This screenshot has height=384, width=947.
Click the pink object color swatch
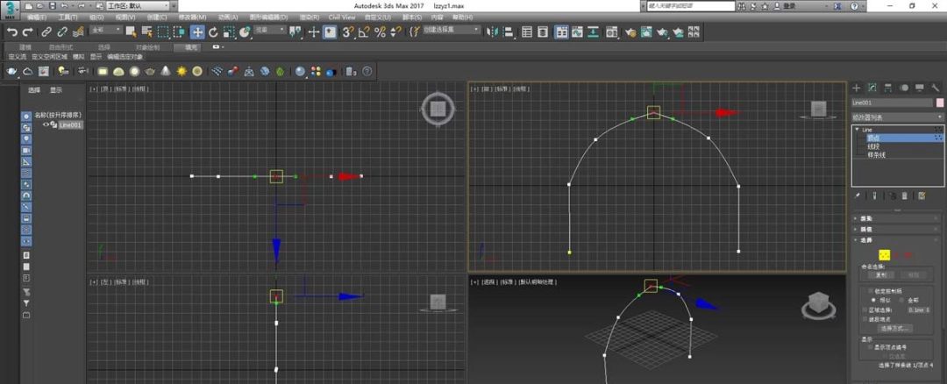(939, 103)
